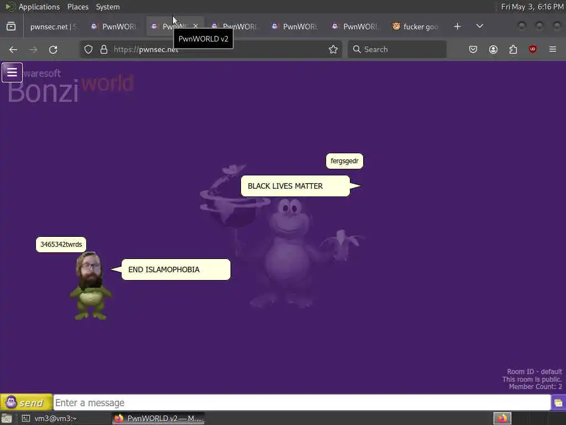The width and height of the screenshot is (566, 425).
Task: Open the Pocket save icon
Action: pyautogui.click(x=473, y=49)
